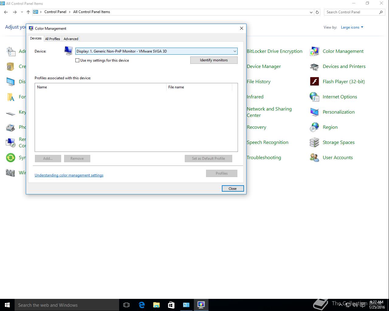Open File Explorer from taskbar
The width and height of the screenshot is (389, 311).
point(156,305)
